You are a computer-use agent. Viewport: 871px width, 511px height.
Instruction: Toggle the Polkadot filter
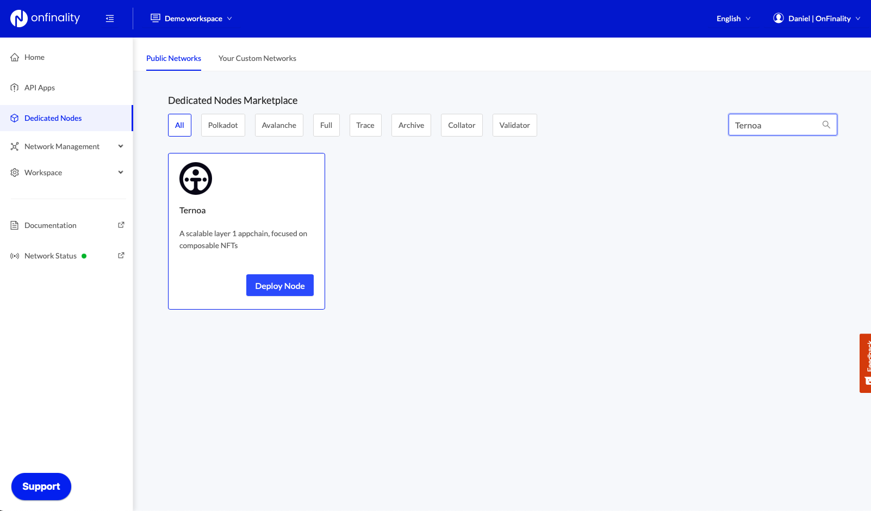pyautogui.click(x=223, y=125)
